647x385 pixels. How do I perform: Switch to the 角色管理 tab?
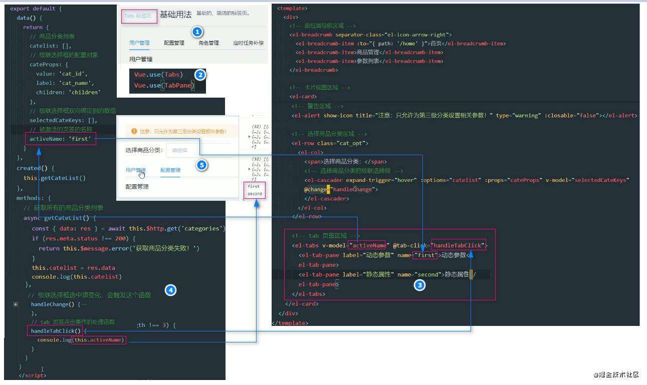(208, 43)
